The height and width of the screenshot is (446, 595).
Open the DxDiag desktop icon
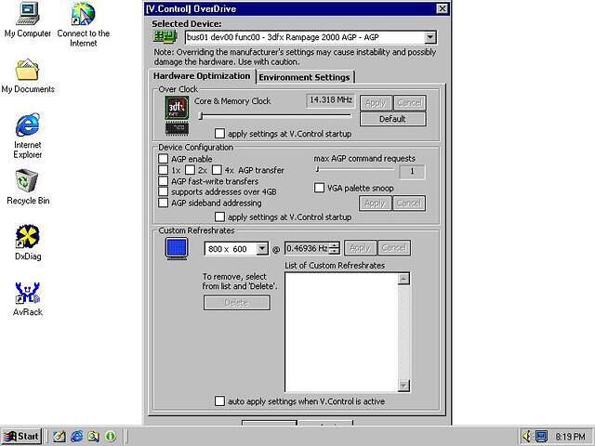(28, 238)
